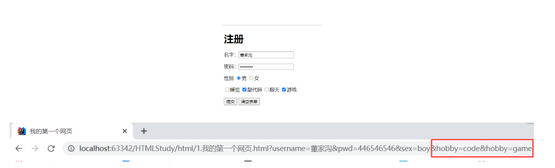Click the 性别 label text

228,78
